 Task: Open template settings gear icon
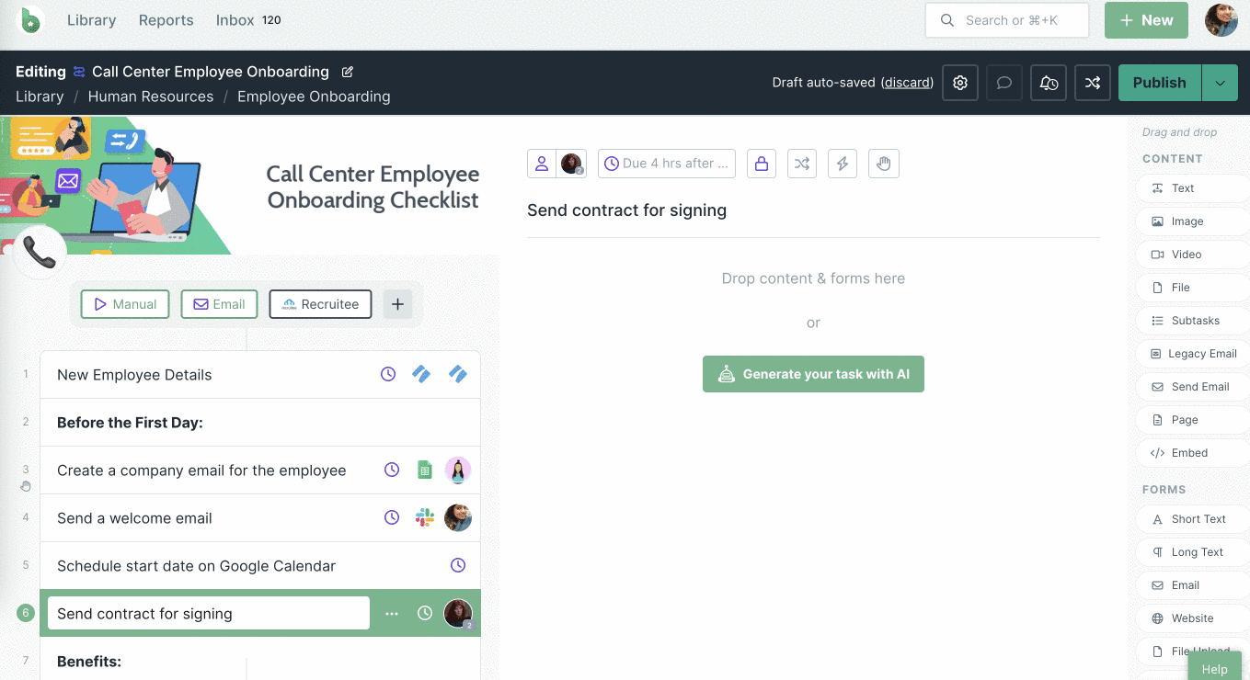960,83
